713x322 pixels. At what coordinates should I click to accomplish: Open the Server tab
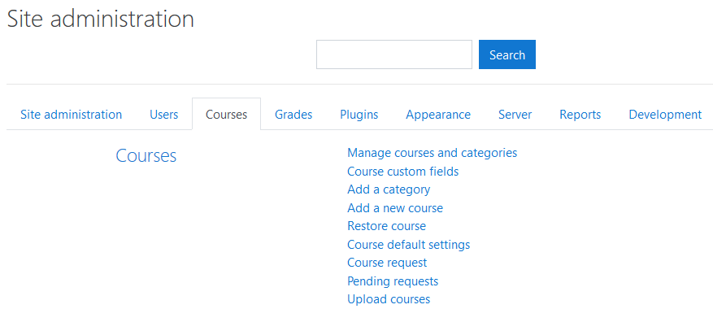coord(515,115)
